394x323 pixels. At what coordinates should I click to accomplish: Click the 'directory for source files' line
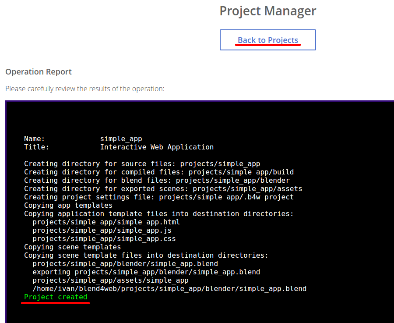(142, 164)
